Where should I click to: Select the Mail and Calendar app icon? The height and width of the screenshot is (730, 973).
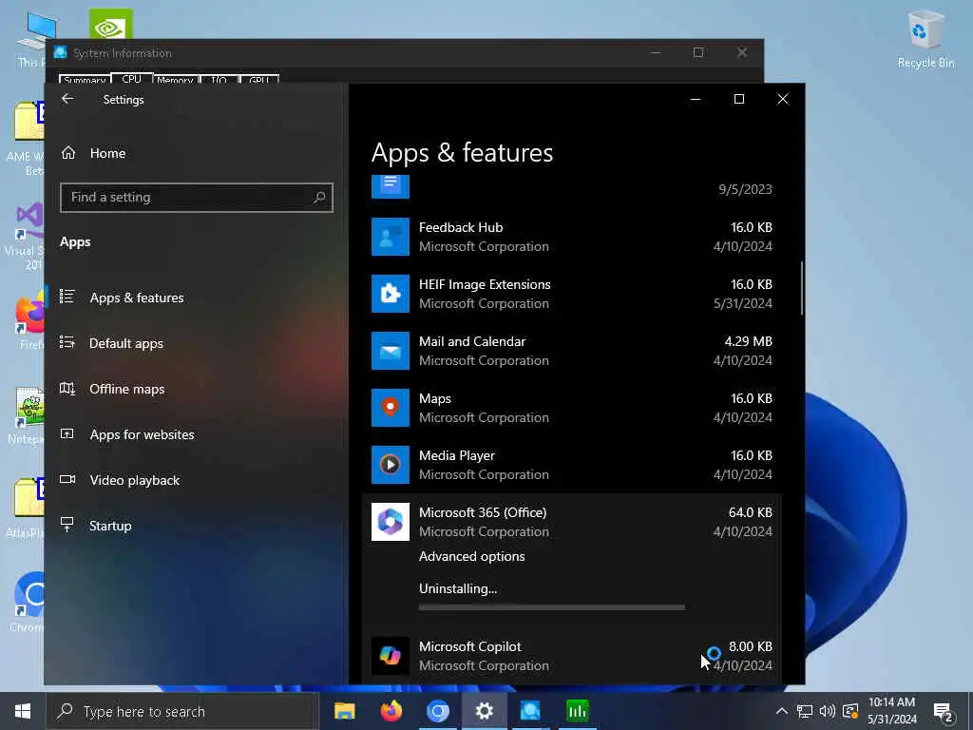[x=391, y=351]
